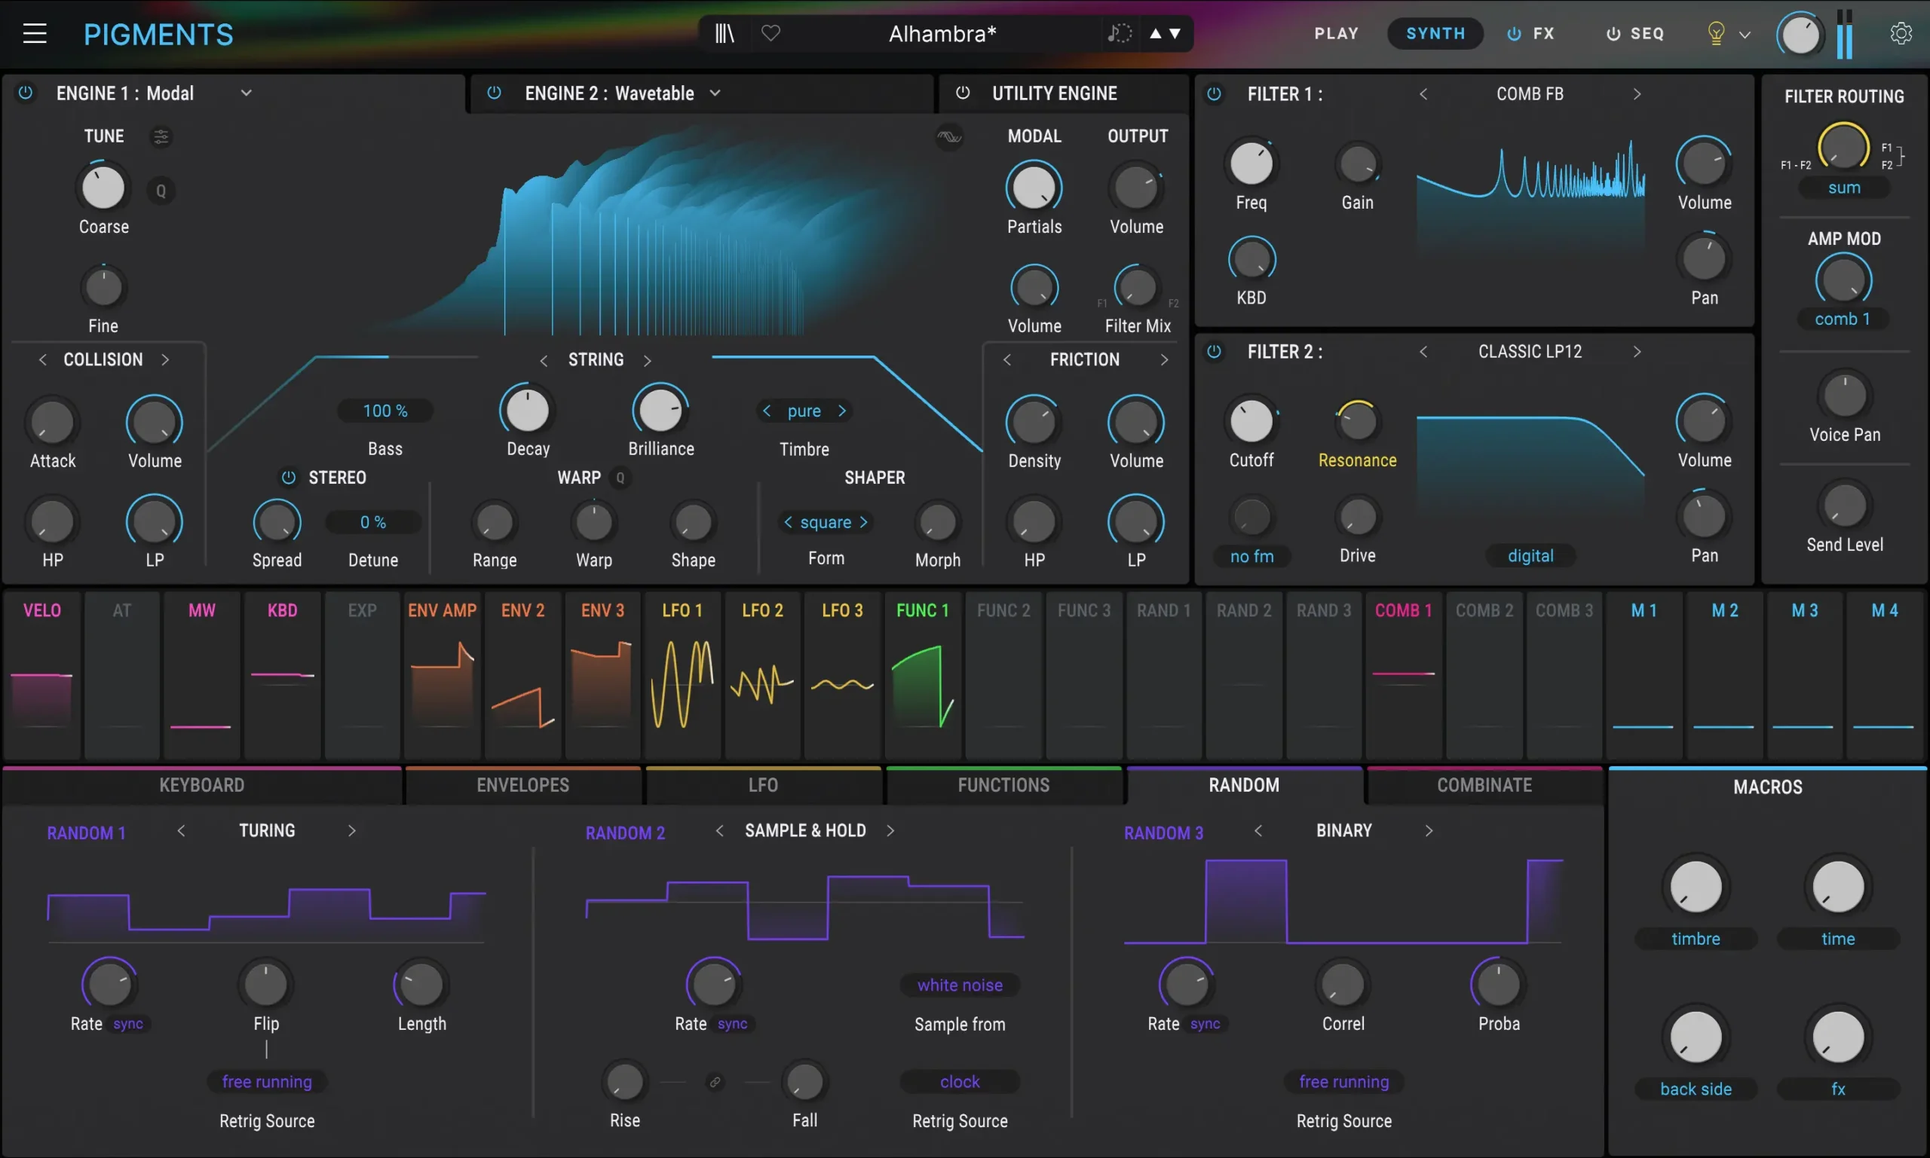Favorite the preset with heart icon

(x=770, y=34)
